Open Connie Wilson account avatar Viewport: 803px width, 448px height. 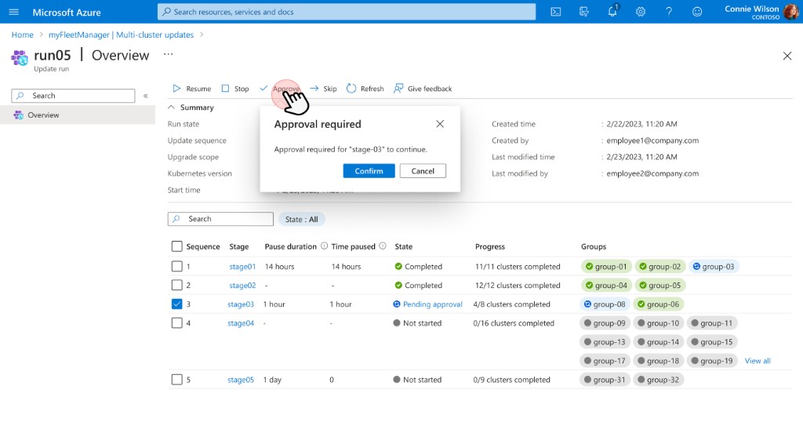[790, 11]
